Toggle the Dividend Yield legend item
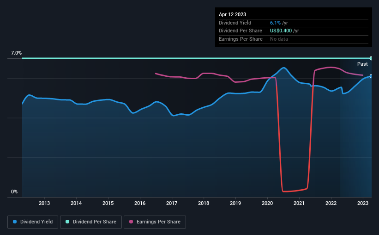Viewport: 379px width, 235px height. 32,222
